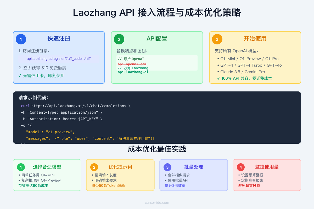Click the section heading 成本优化最佳实践
The height and width of the screenshot is (209, 314).
tap(157, 149)
